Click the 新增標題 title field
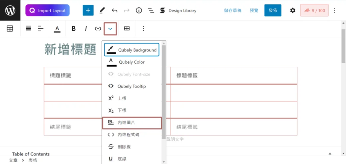346x164 pixels. 70,49
